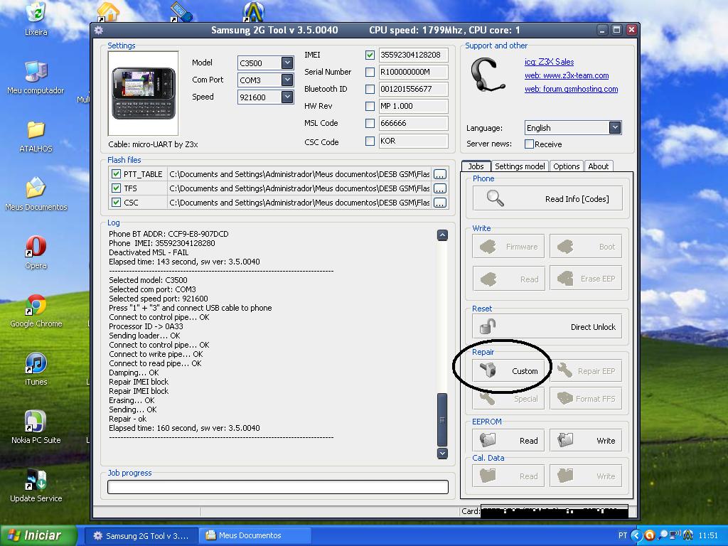Open the Iniciar start menu

coord(38,535)
